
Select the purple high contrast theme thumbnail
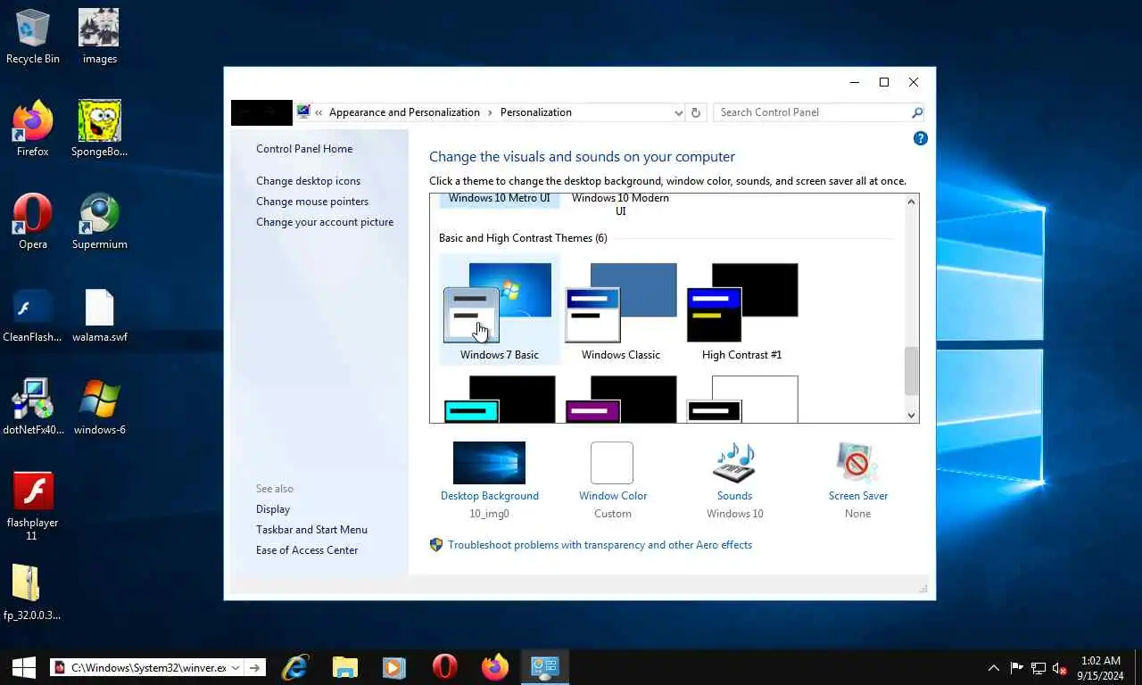[x=621, y=398]
